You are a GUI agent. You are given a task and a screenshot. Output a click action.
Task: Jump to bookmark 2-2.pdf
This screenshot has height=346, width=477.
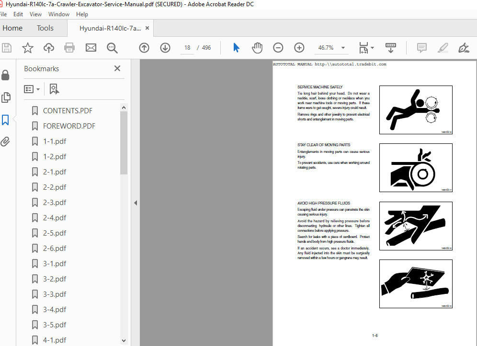55,187
